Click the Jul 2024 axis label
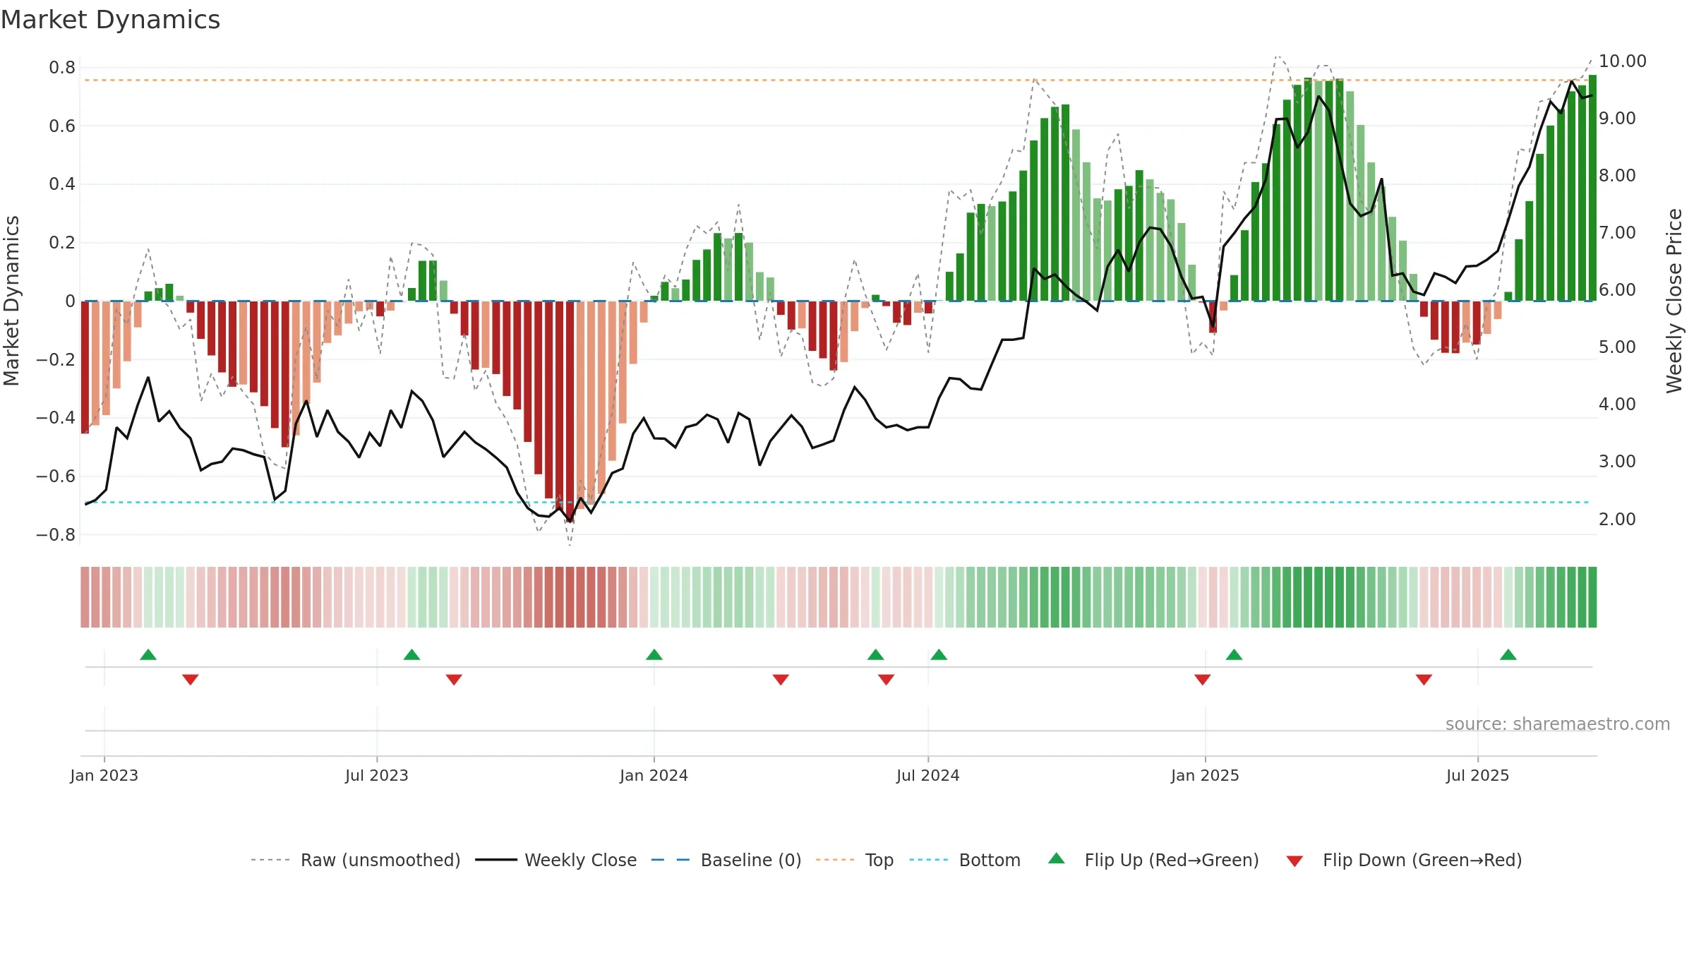Image resolution: width=1694 pixels, height=953 pixels. click(928, 775)
